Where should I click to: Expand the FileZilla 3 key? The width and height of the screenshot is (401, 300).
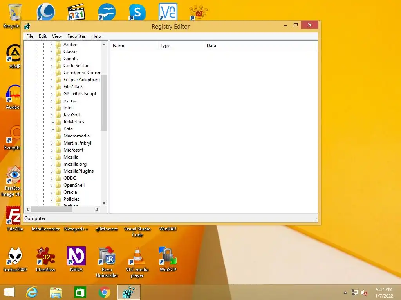[x=51, y=87]
